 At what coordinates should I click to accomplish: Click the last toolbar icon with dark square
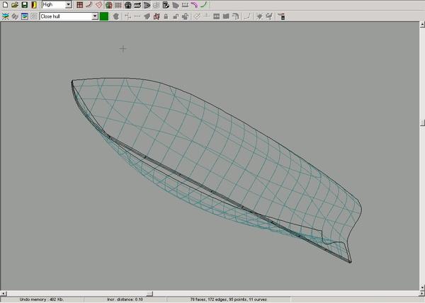(281, 16)
